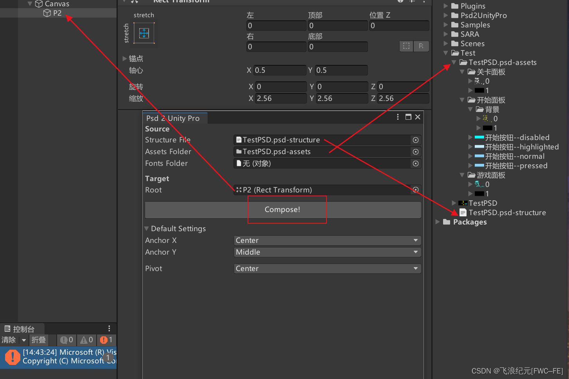Screen dimensions: 569x379
Task: Select the 开始面板 folder
Action: coord(491,100)
